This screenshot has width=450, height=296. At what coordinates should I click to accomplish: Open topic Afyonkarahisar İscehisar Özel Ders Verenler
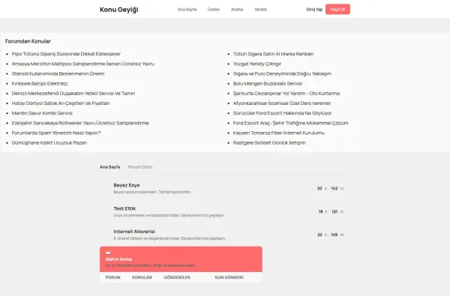pyautogui.click(x=282, y=103)
